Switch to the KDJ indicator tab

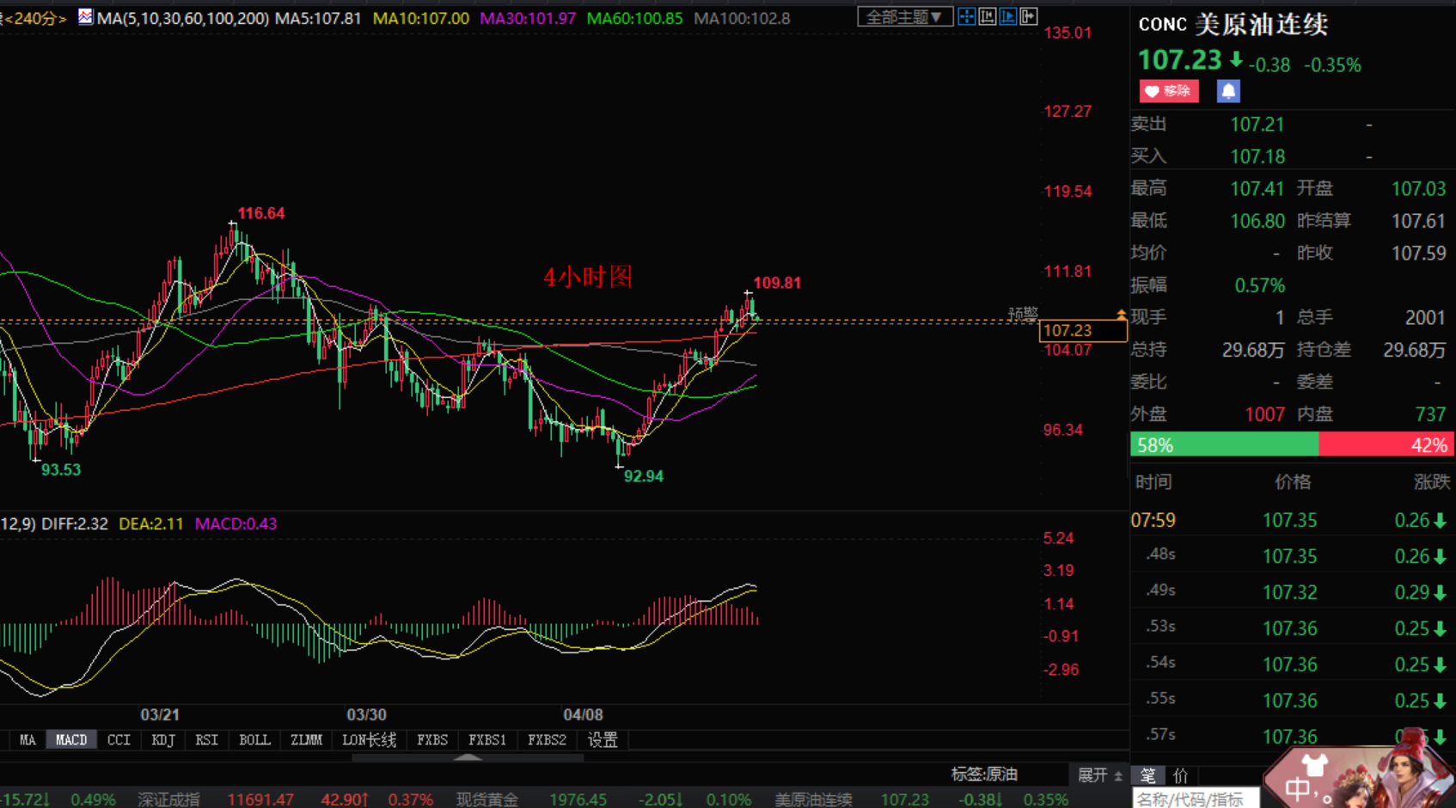(162, 740)
